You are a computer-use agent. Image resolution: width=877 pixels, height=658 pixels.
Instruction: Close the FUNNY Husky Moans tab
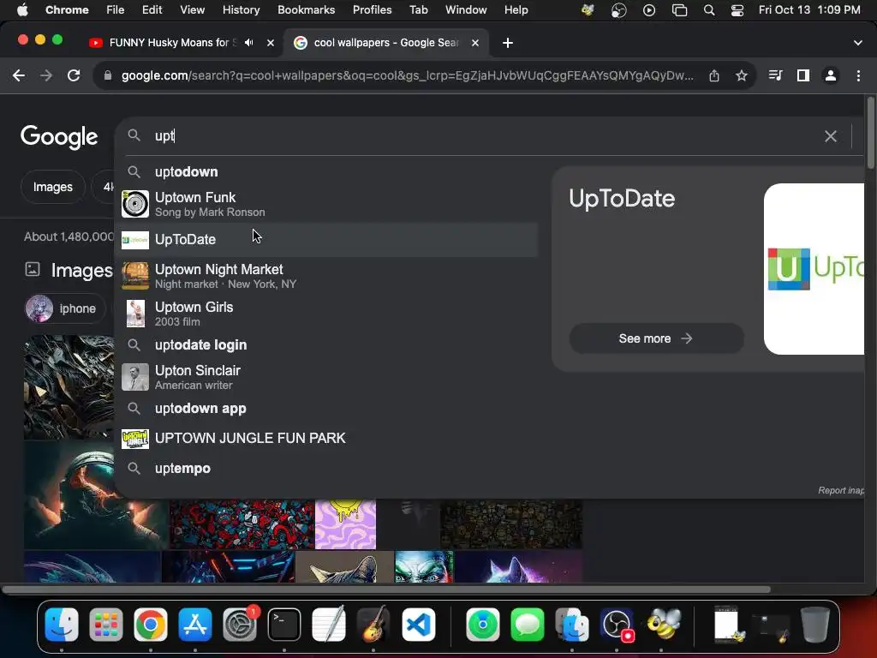(270, 43)
